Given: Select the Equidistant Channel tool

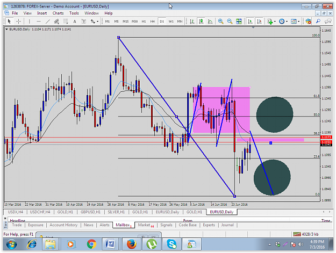Looking at the screenshot, I should click(x=56, y=21).
